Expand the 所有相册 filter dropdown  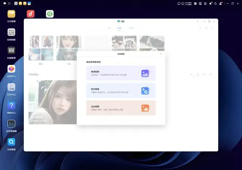(x=34, y=74)
